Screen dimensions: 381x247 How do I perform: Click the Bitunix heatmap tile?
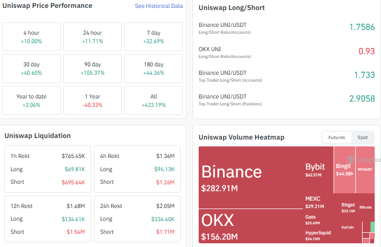(x=366, y=208)
